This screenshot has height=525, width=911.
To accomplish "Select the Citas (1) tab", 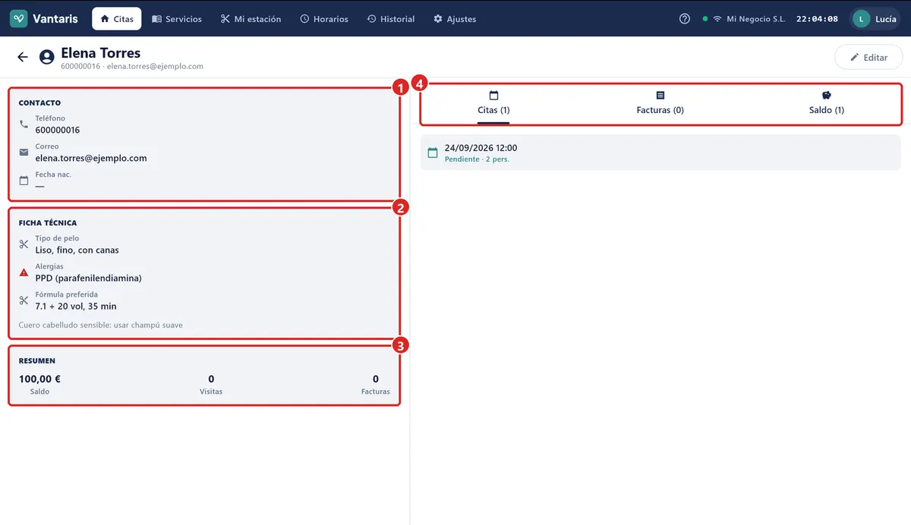I will 493,103.
